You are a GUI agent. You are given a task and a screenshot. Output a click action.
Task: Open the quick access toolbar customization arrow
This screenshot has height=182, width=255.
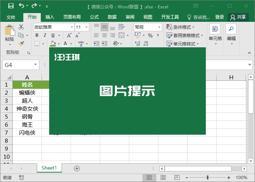pyautogui.click(x=47, y=7)
